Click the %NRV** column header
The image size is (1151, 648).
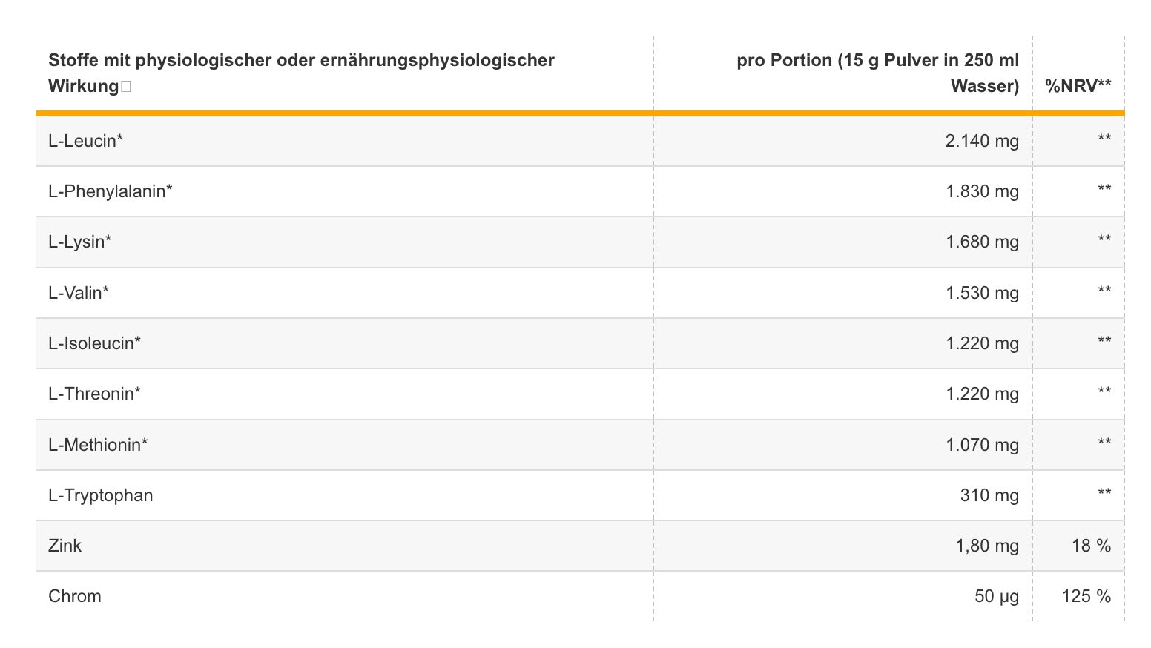click(1078, 86)
